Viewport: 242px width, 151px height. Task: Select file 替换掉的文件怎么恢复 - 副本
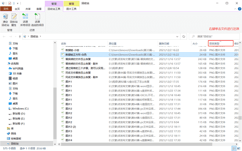(x=82, y=64)
